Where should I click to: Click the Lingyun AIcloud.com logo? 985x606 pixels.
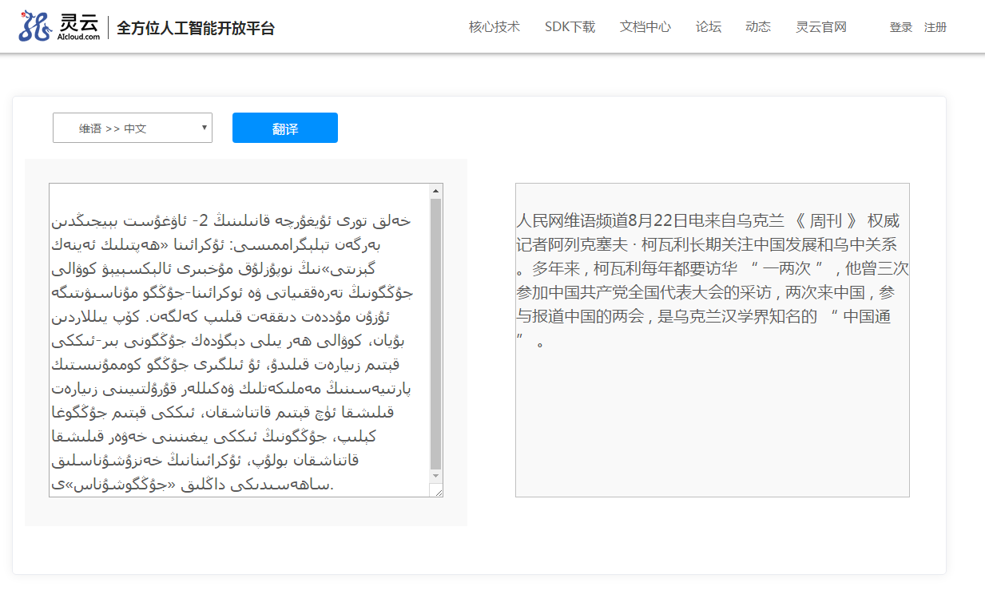60,26
